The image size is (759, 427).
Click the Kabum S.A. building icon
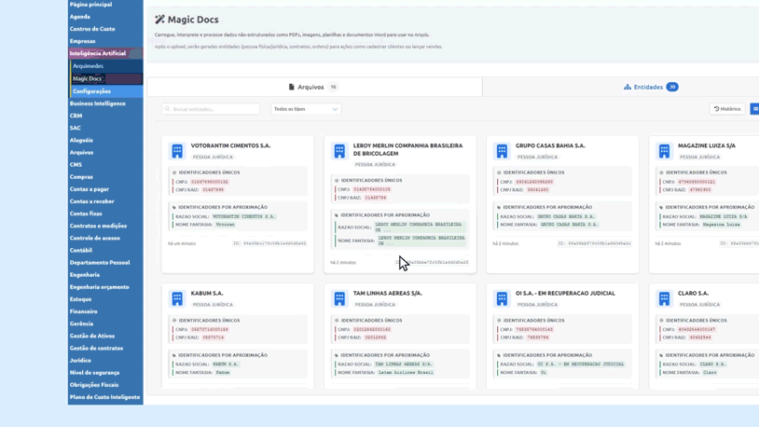177,298
